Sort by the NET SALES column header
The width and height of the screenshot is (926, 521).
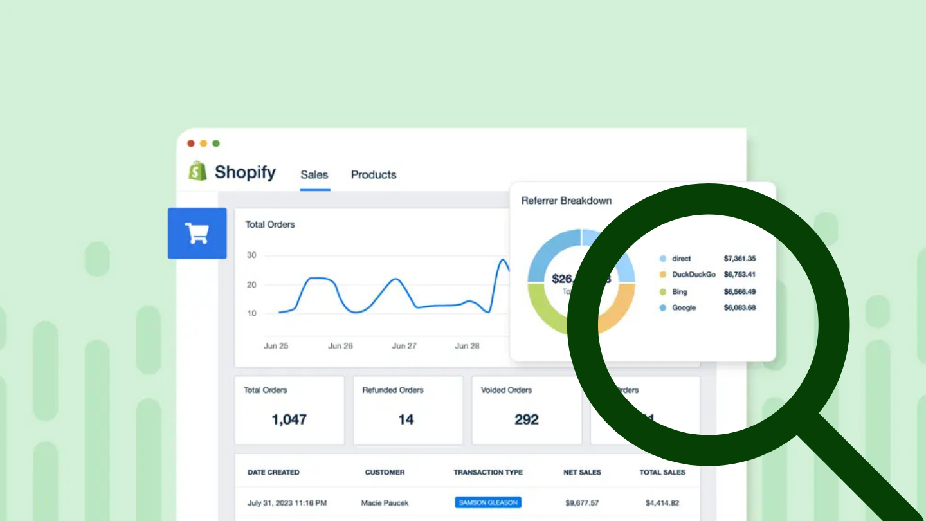[x=583, y=472]
